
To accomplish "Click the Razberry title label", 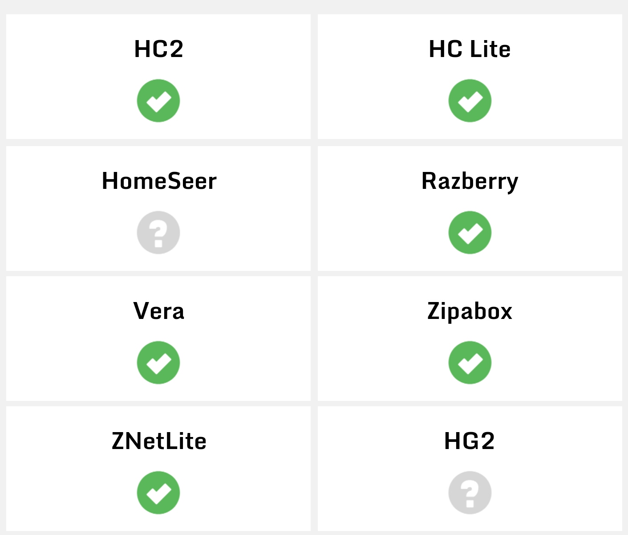I will (x=470, y=181).
